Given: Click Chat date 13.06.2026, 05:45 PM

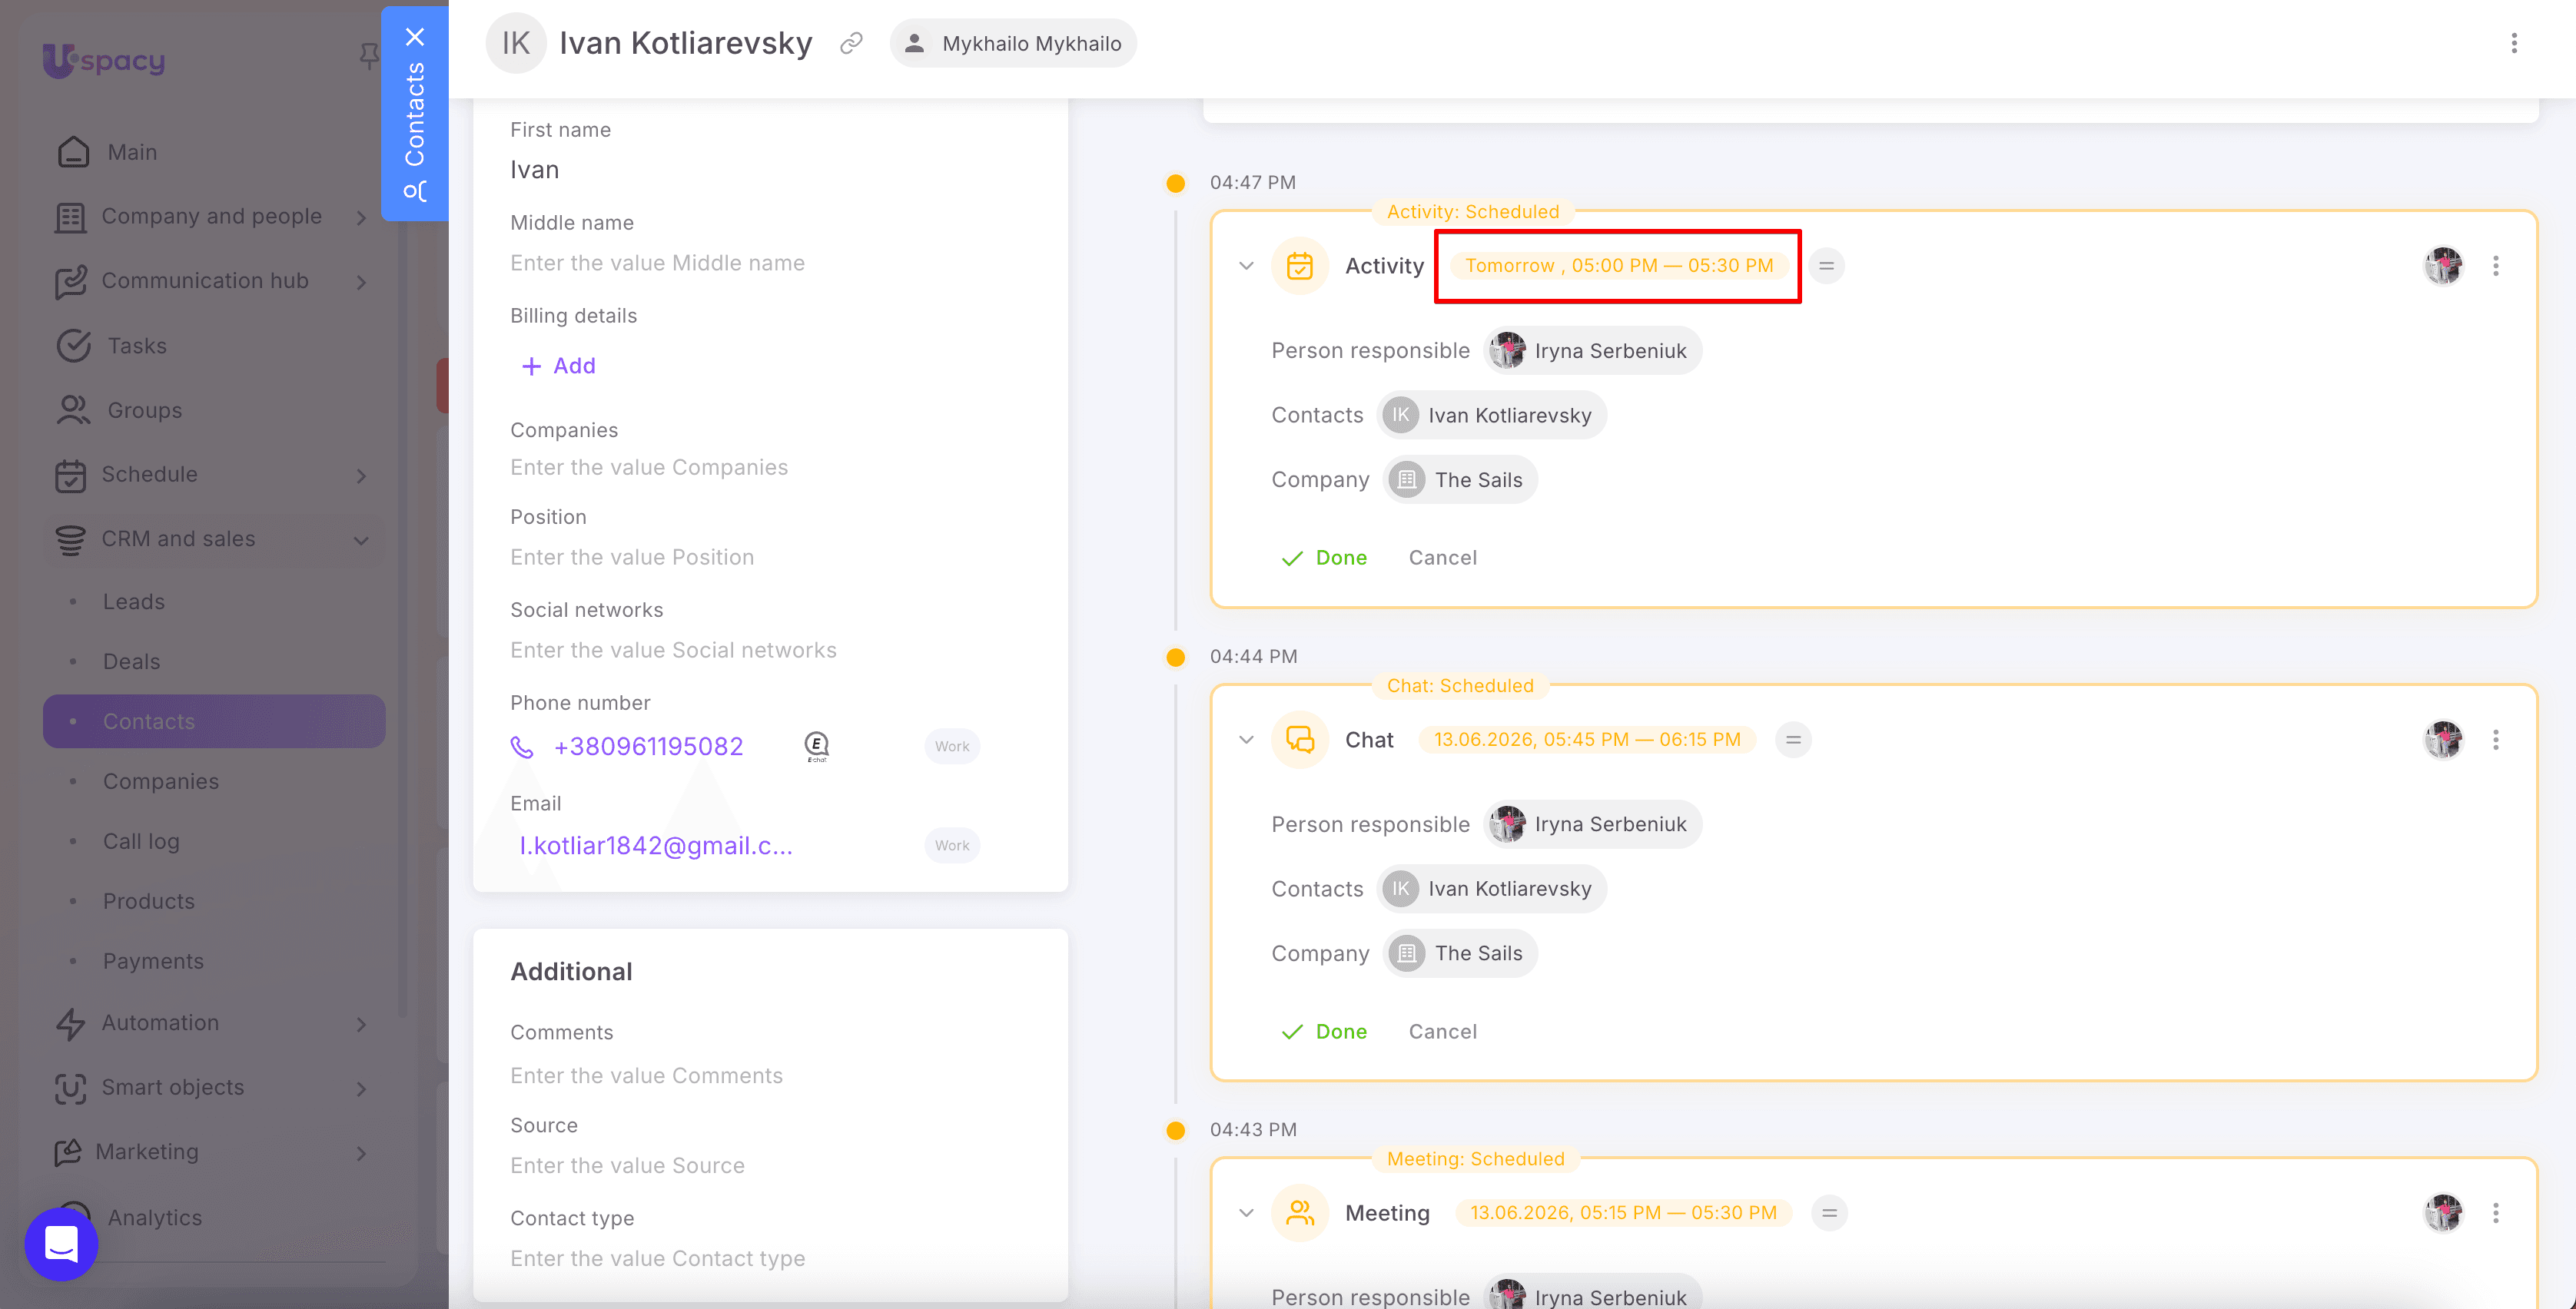Looking at the screenshot, I should pyautogui.click(x=1587, y=740).
